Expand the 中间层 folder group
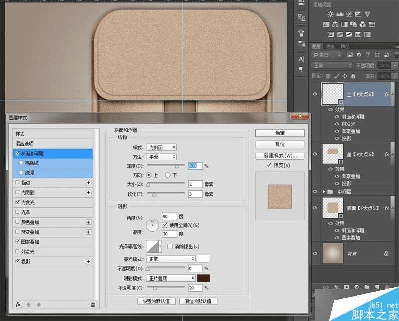The height and width of the screenshot is (321, 399). (x=323, y=191)
